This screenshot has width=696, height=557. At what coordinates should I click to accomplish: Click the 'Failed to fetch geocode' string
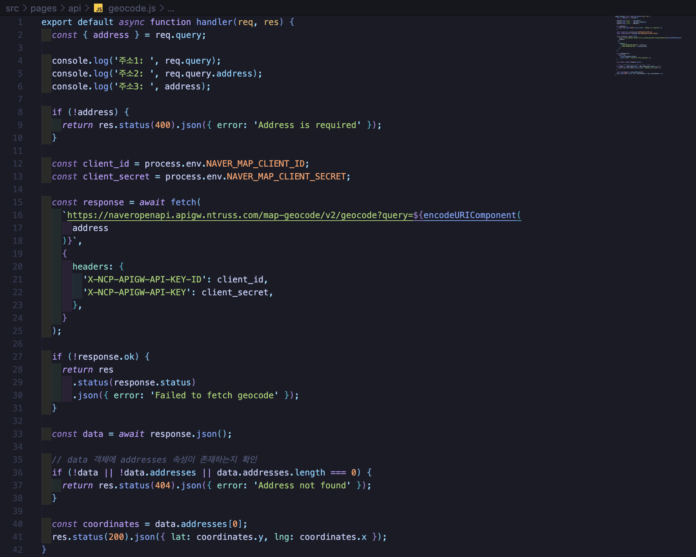(x=214, y=395)
